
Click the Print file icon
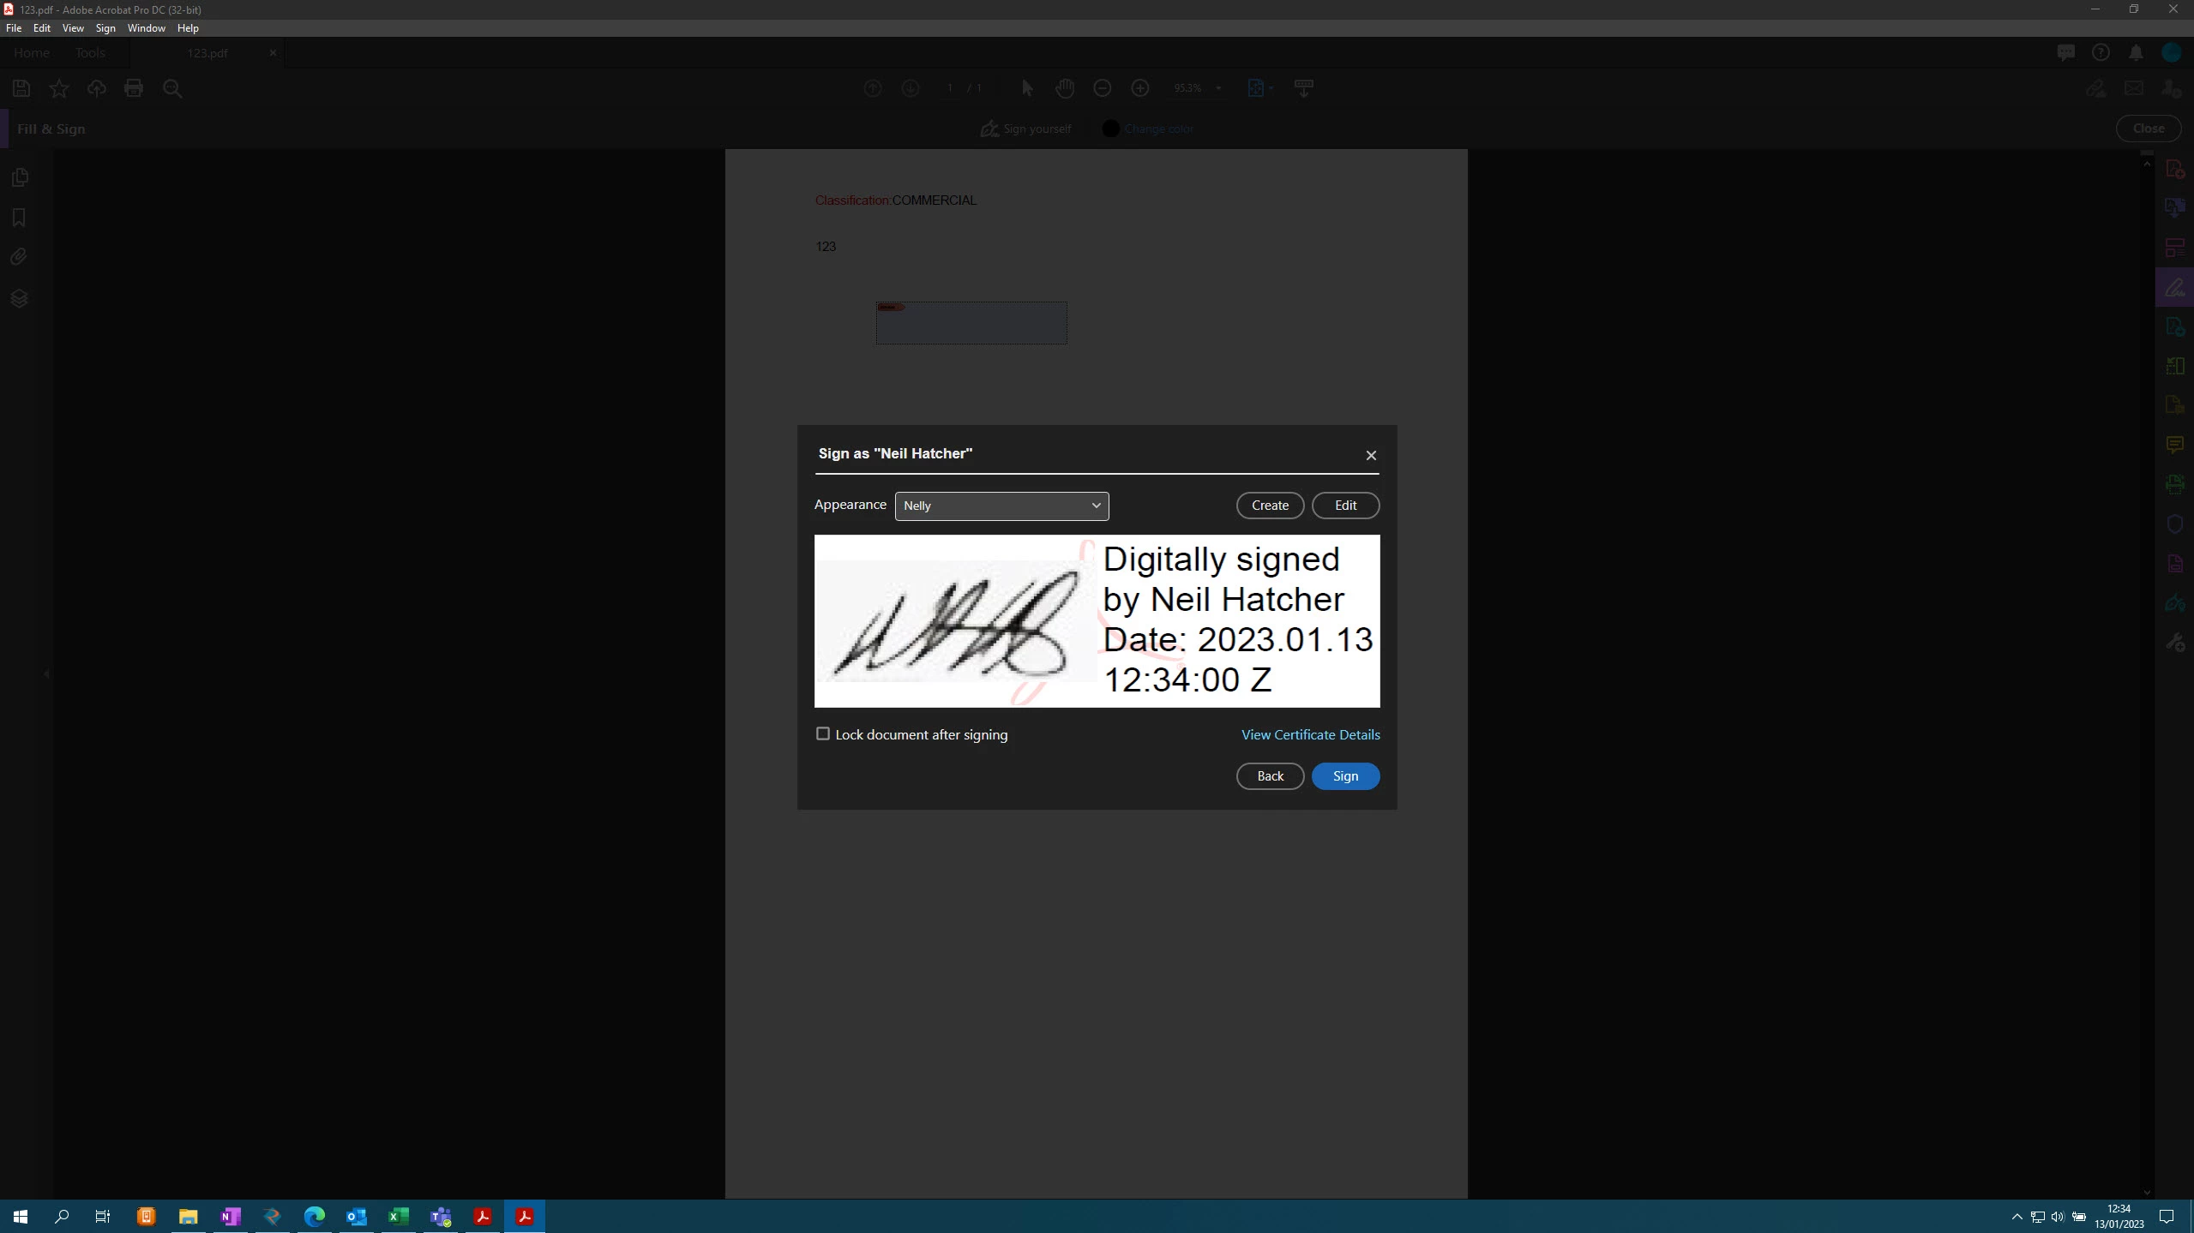pyautogui.click(x=133, y=88)
